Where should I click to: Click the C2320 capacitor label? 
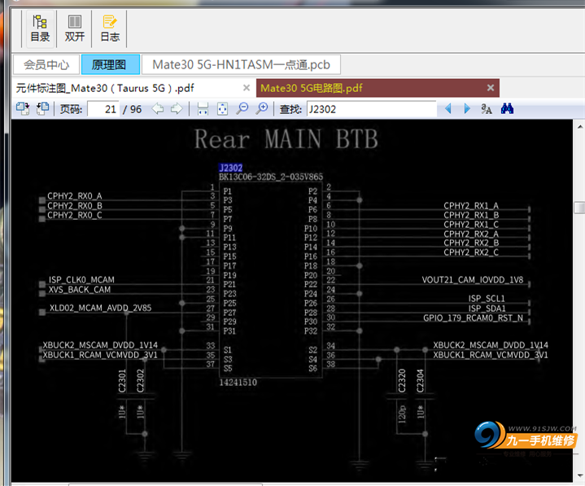click(402, 381)
